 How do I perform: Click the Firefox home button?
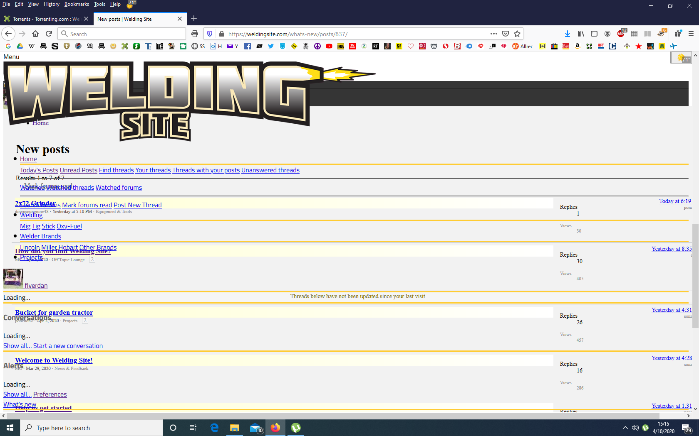tap(35, 34)
